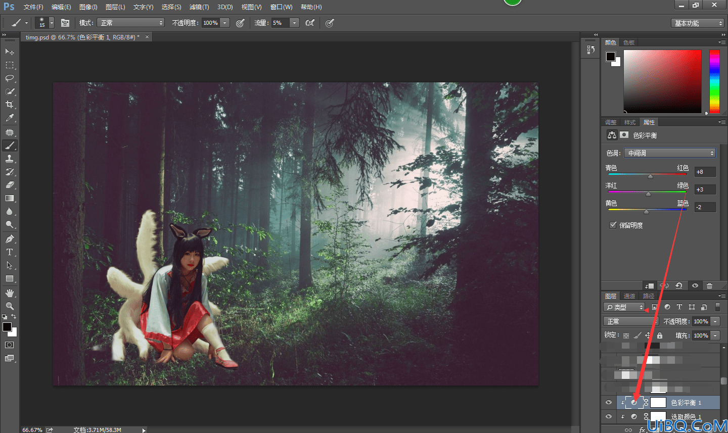728x433 pixels.
Task: Select the Clone Stamp tool
Action: click(x=10, y=158)
